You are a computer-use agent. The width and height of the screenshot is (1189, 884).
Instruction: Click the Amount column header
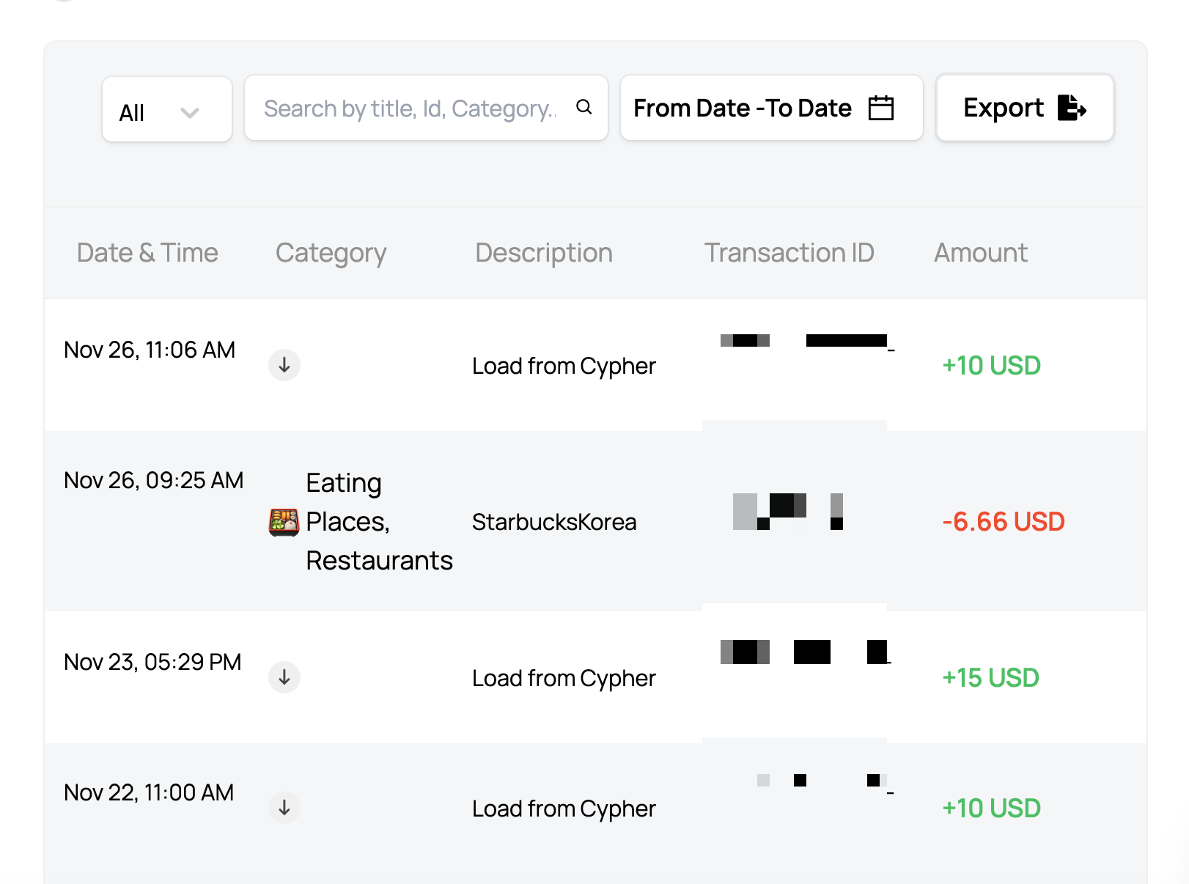980,253
